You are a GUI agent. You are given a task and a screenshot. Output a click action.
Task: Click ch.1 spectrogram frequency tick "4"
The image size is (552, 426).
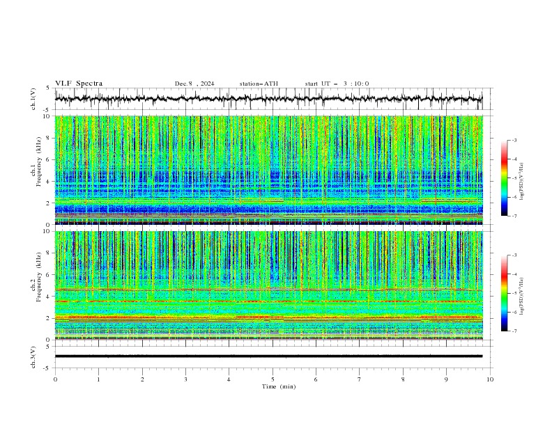49,182
